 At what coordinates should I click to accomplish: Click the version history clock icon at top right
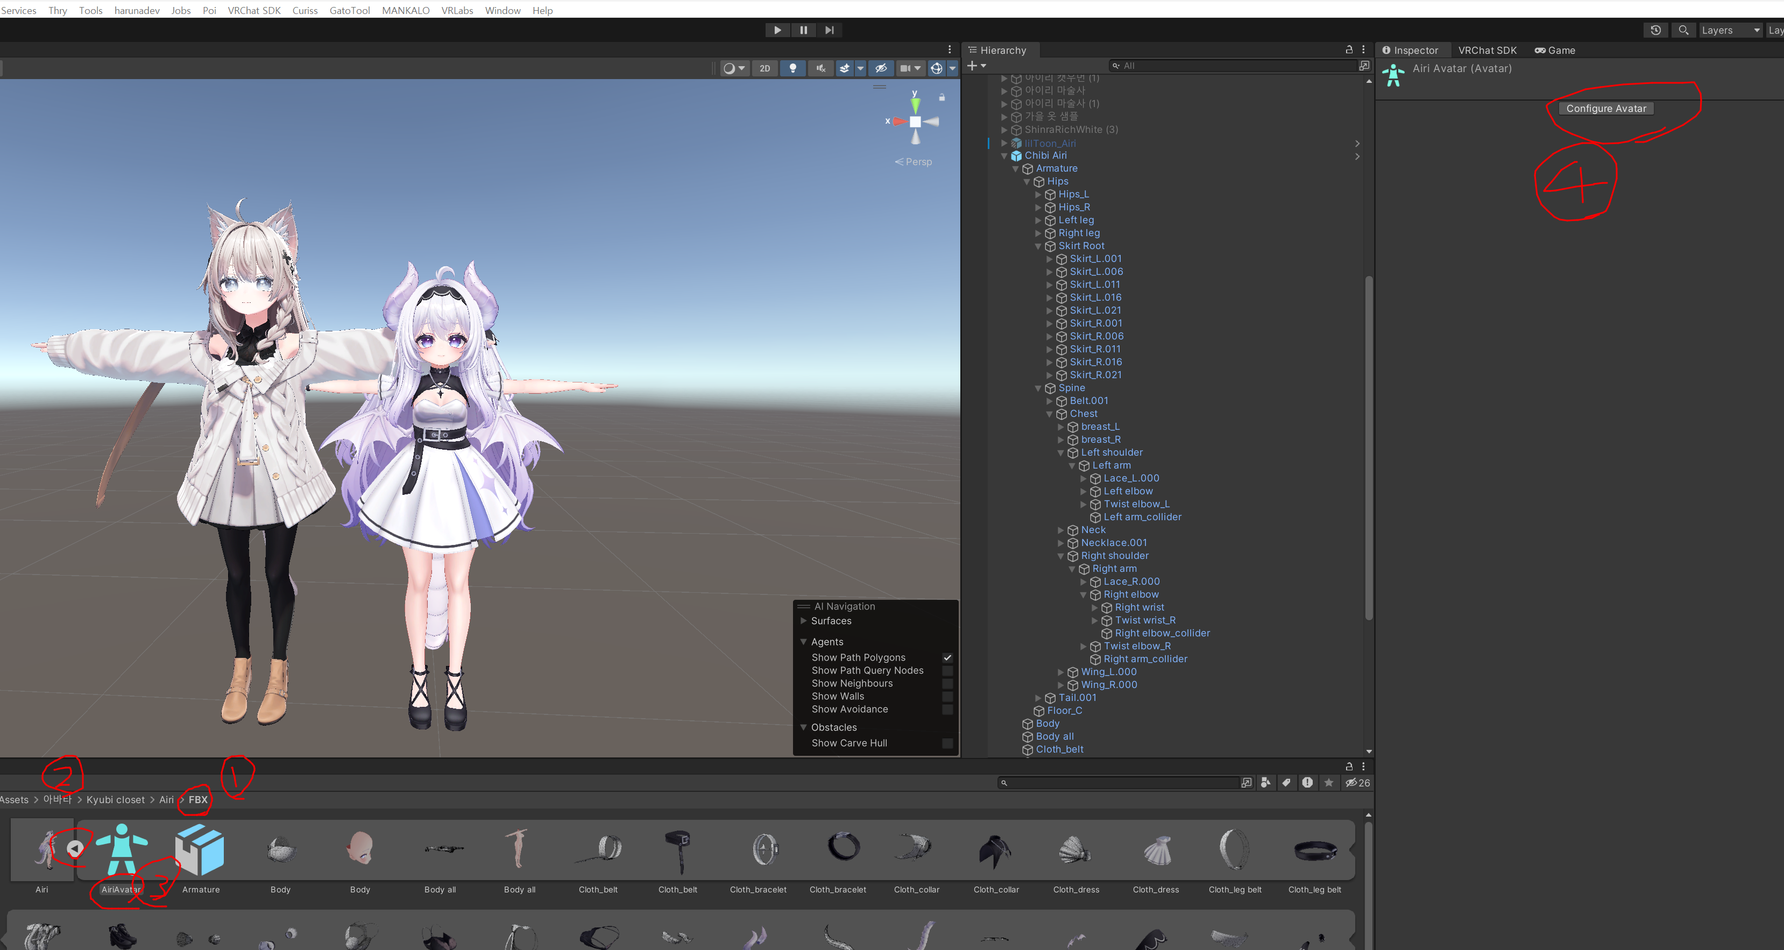click(x=1655, y=30)
